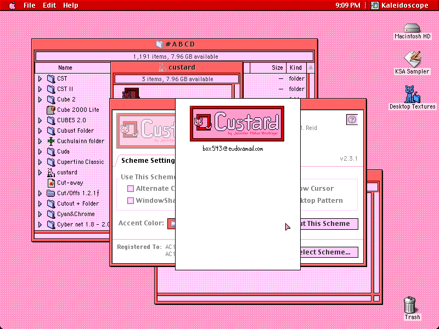The width and height of the screenshot is (439, 329).
Task: Select the Cube 2000 Lite file icon
Action: click(51, 110)
